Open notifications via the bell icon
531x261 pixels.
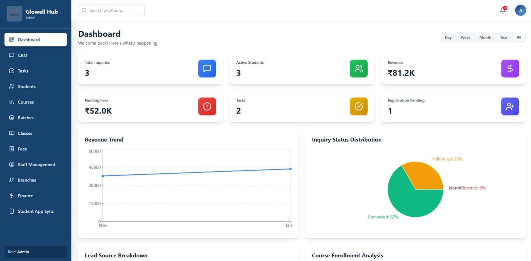pyautogui.click(x=503, y=10)
